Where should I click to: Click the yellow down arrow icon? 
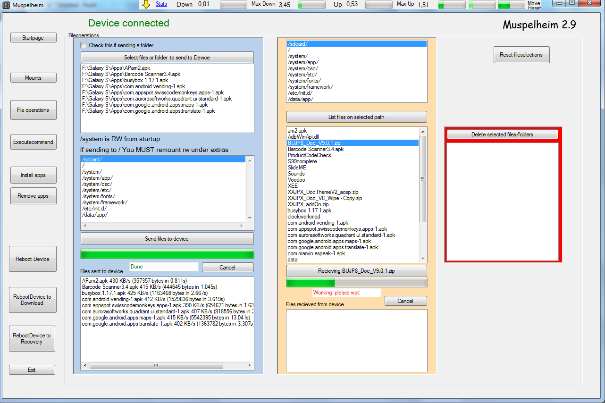click(x=146, y=4)
